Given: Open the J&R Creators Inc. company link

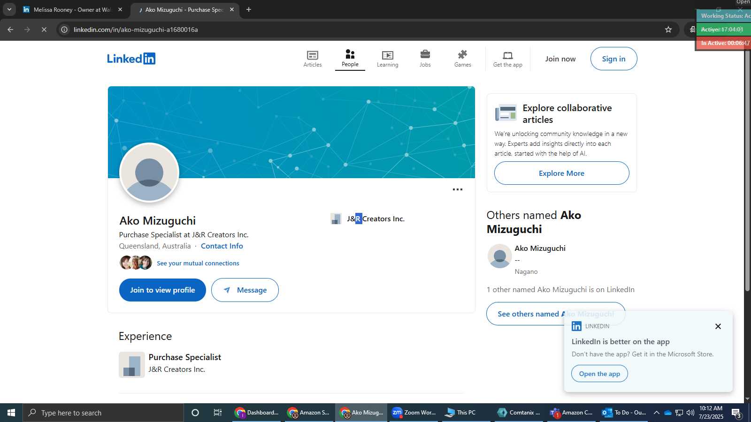Looking at the screenshot, I should [368, 219].
